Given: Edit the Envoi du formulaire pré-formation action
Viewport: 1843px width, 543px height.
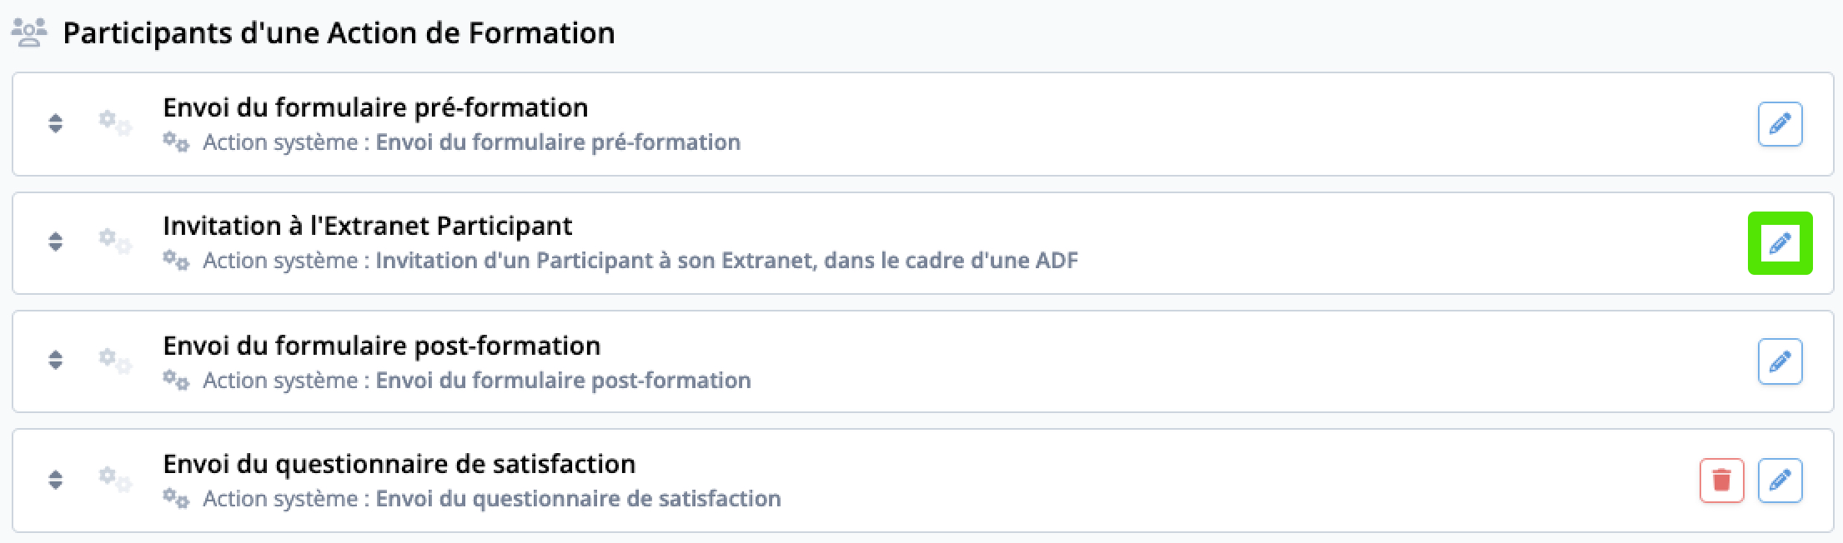Looking at the screenshot, I should click(1780, 124).
